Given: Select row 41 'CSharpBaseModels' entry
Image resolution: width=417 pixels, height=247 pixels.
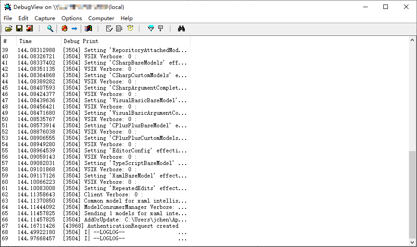Looking at the screenshot, I should (x=95, y=63).
